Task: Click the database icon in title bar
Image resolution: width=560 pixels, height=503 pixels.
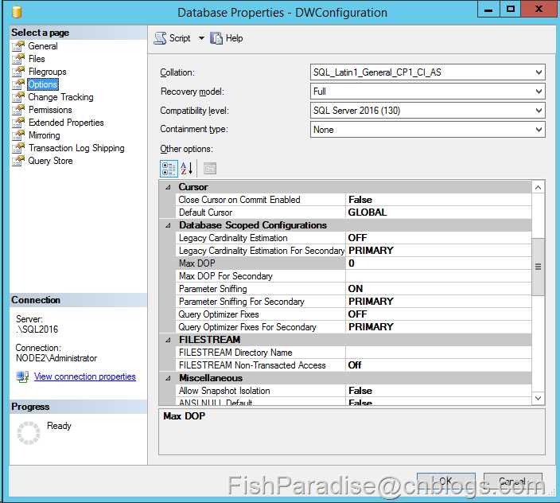Action: pyautogui.click(x=17, y=12)
